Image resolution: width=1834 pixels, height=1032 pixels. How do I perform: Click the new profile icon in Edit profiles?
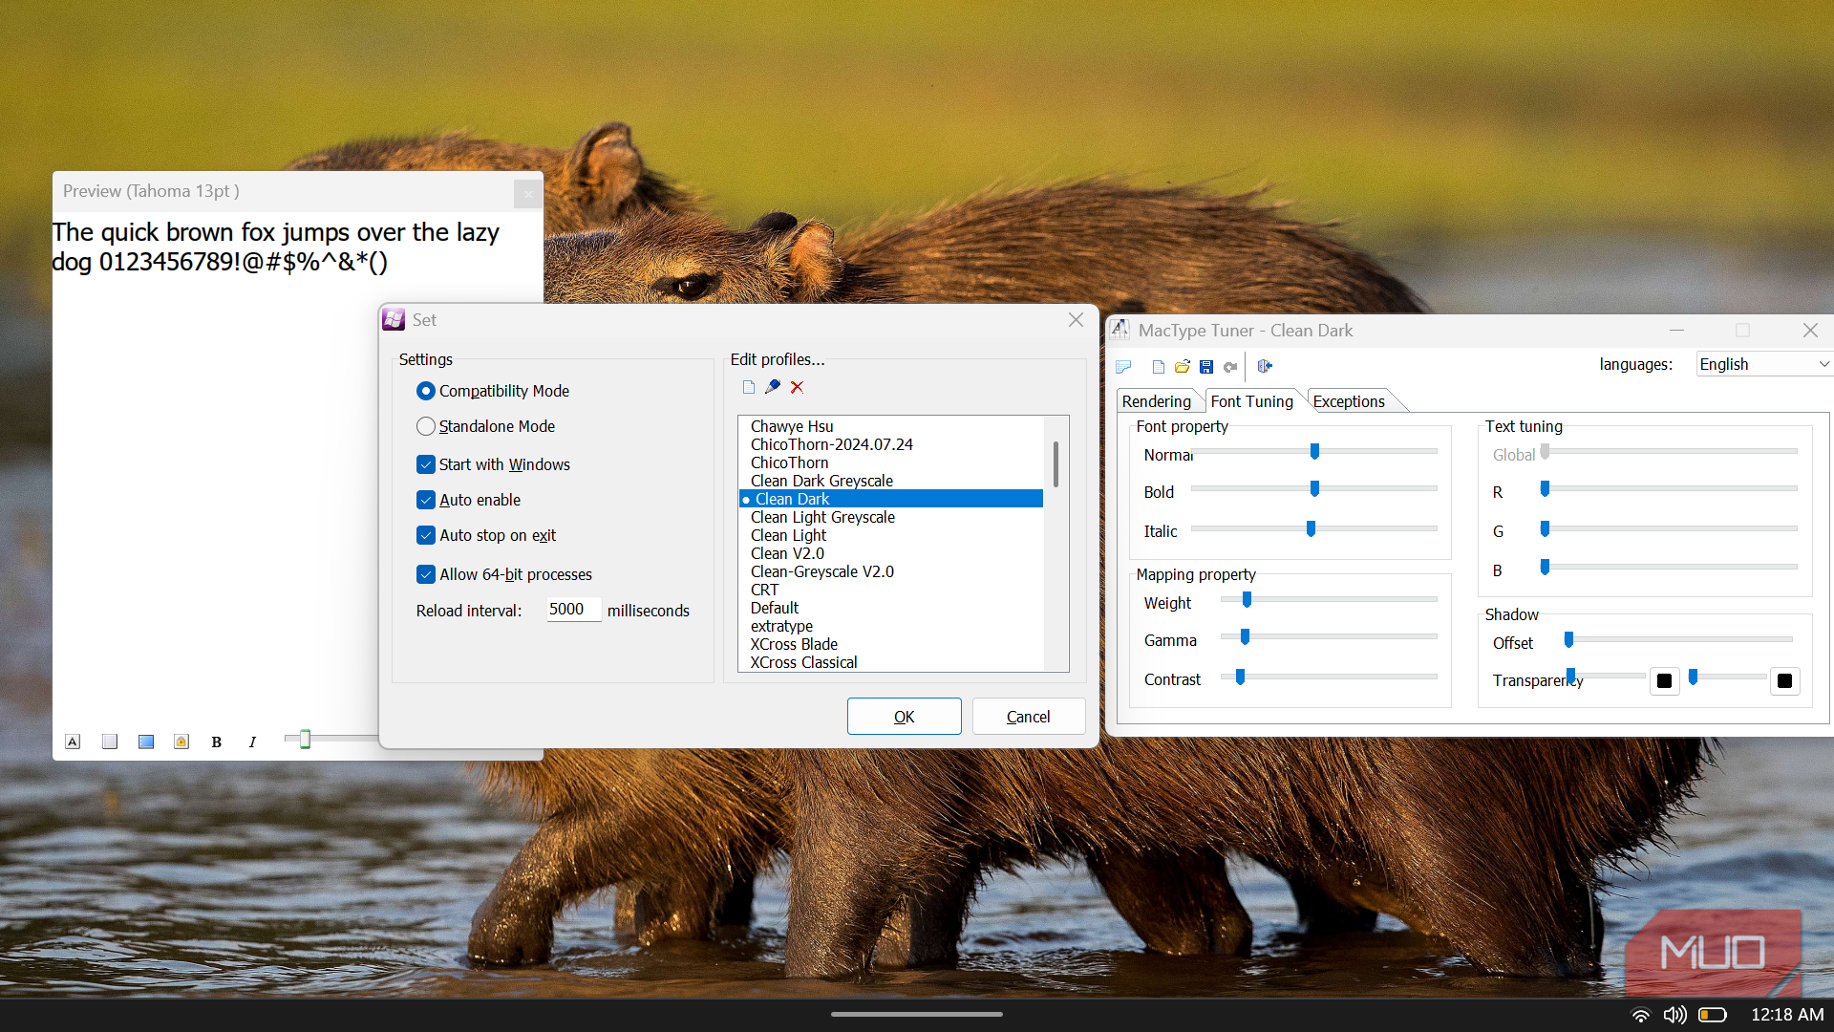[749, 387]
